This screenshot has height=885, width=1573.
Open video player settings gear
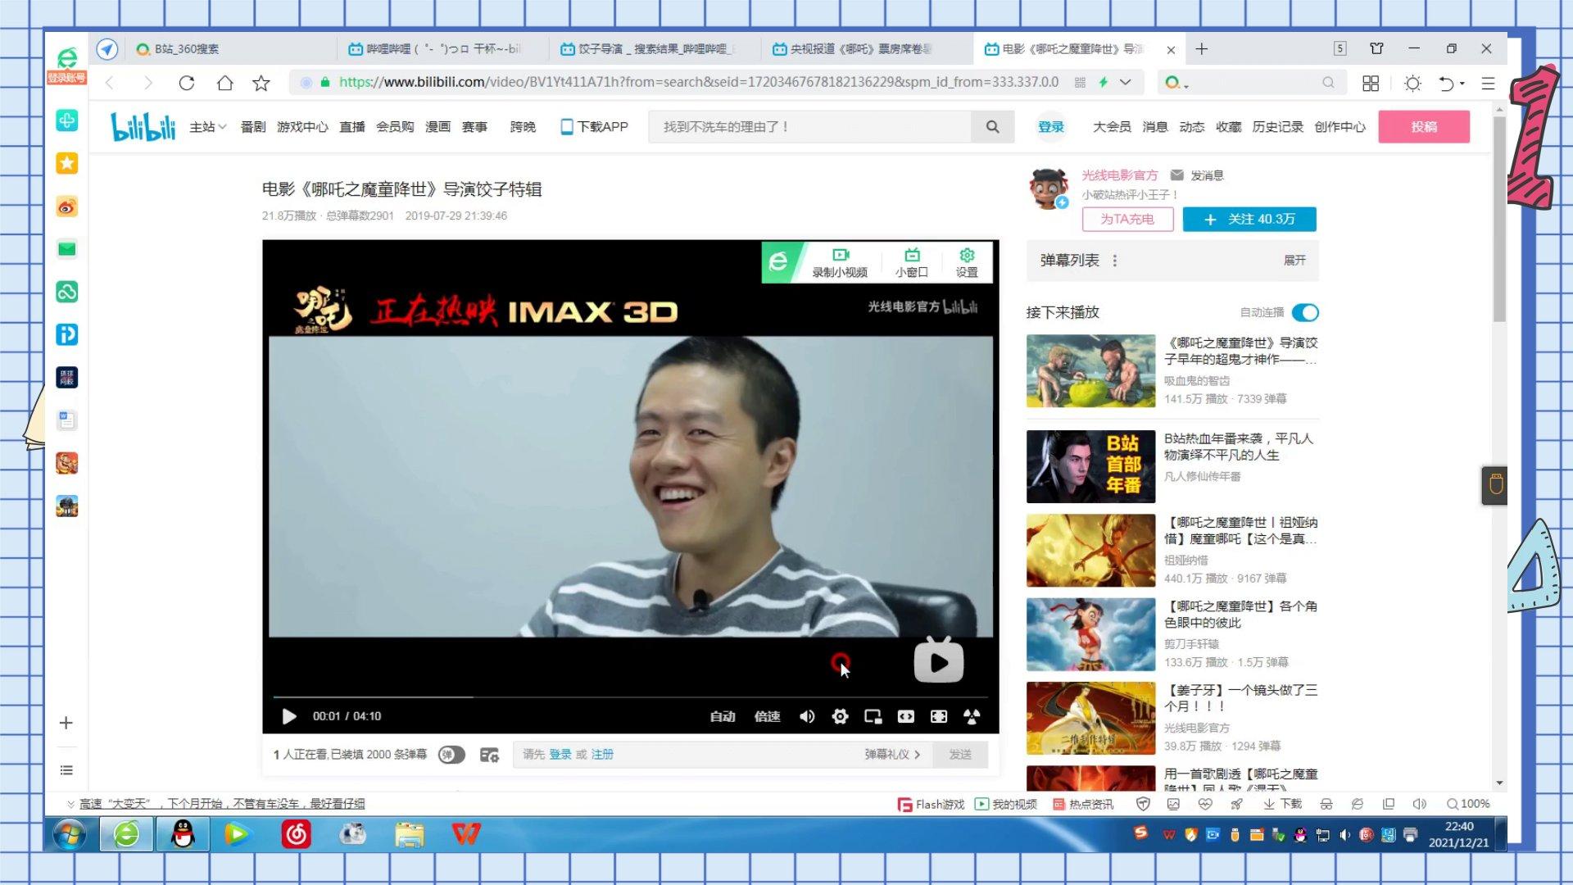[x=840, y=716]
